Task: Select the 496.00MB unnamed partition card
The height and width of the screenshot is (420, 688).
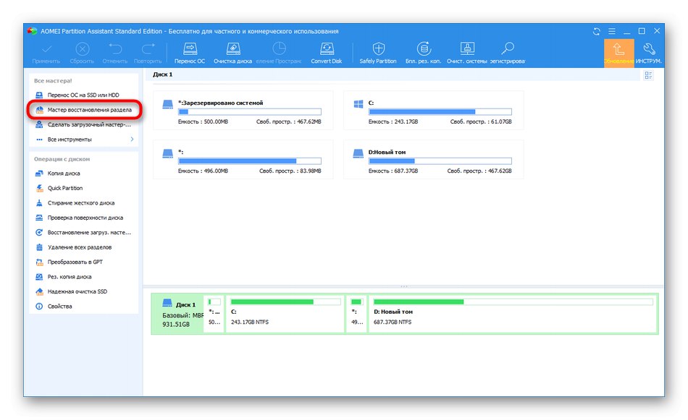Action: (243, 160)
